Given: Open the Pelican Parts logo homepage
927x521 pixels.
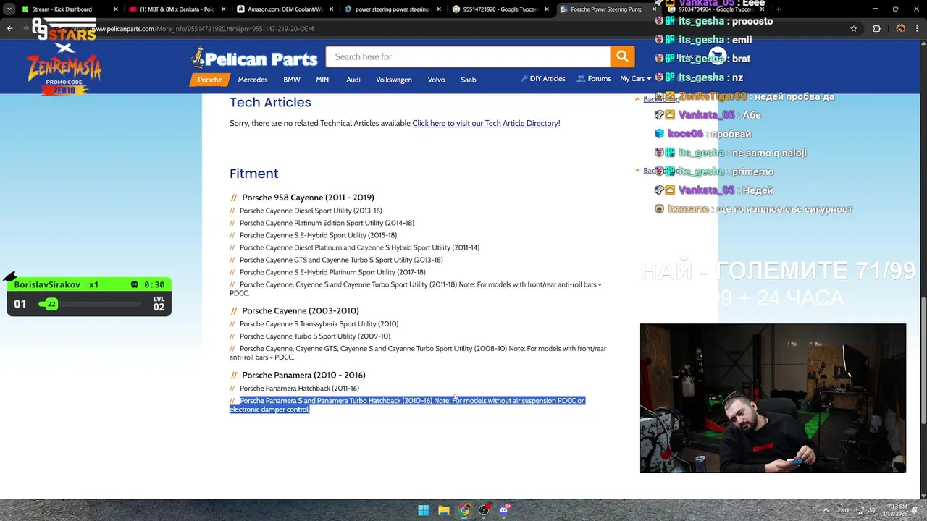Looking at the screenshot, I should [x=254, y=58].
